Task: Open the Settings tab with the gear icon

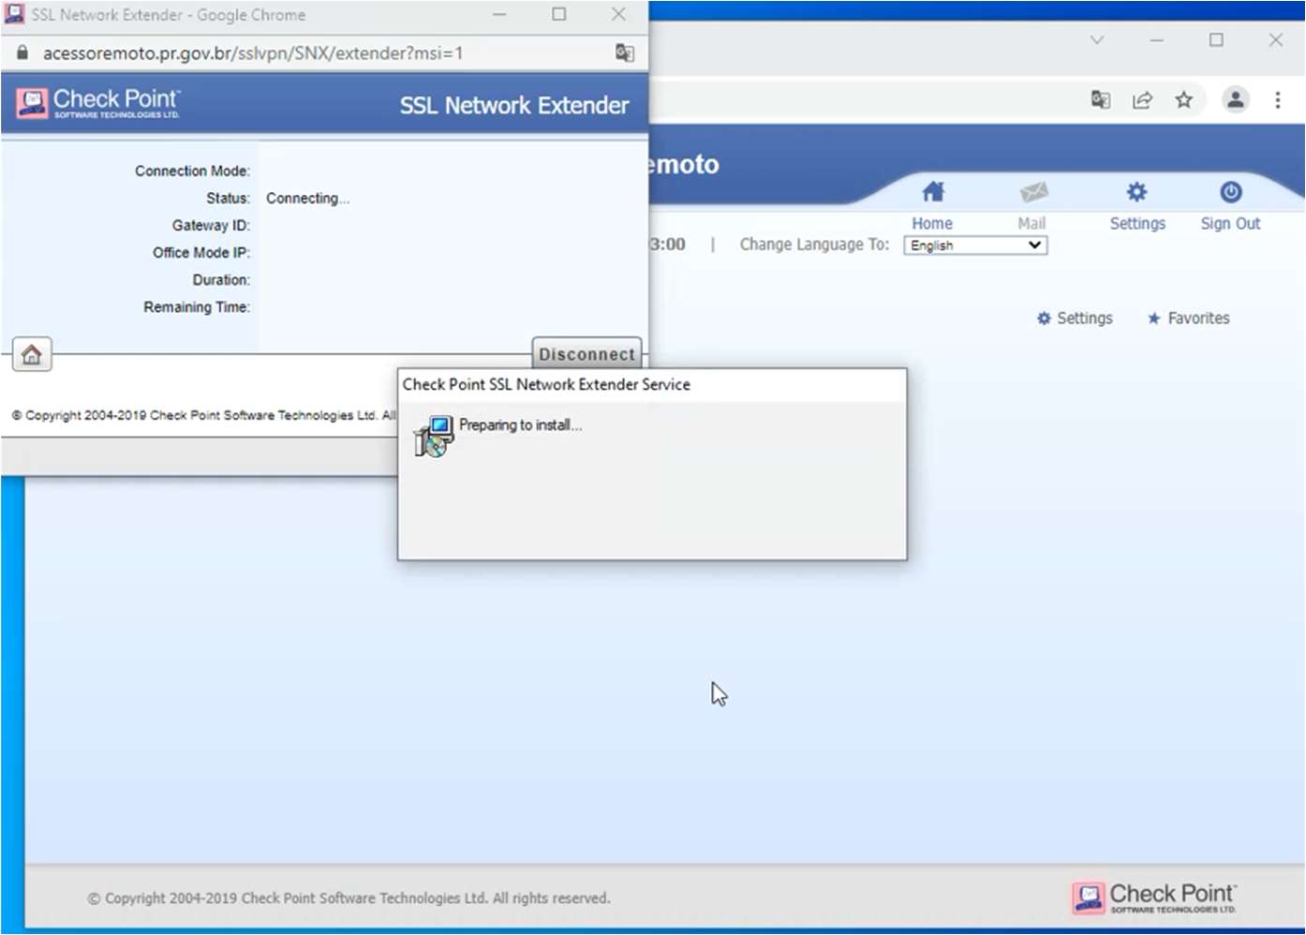Action: point(1137,224)
